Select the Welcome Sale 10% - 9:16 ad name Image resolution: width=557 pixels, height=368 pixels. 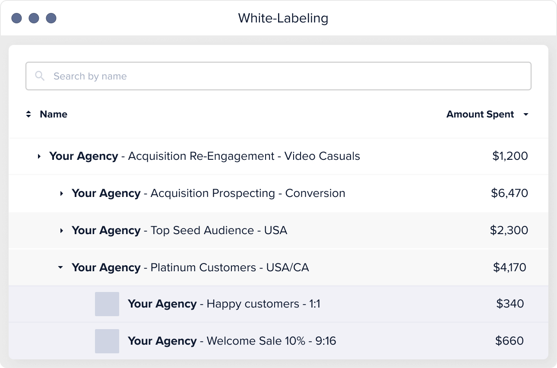232,341
